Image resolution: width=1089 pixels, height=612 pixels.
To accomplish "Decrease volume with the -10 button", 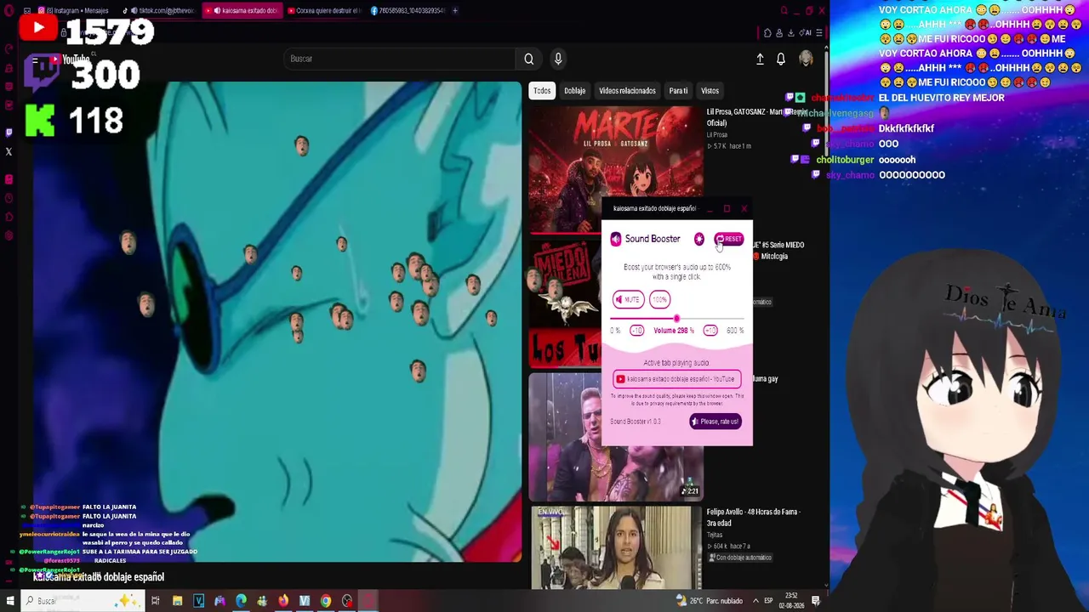I will click(636, 331).
